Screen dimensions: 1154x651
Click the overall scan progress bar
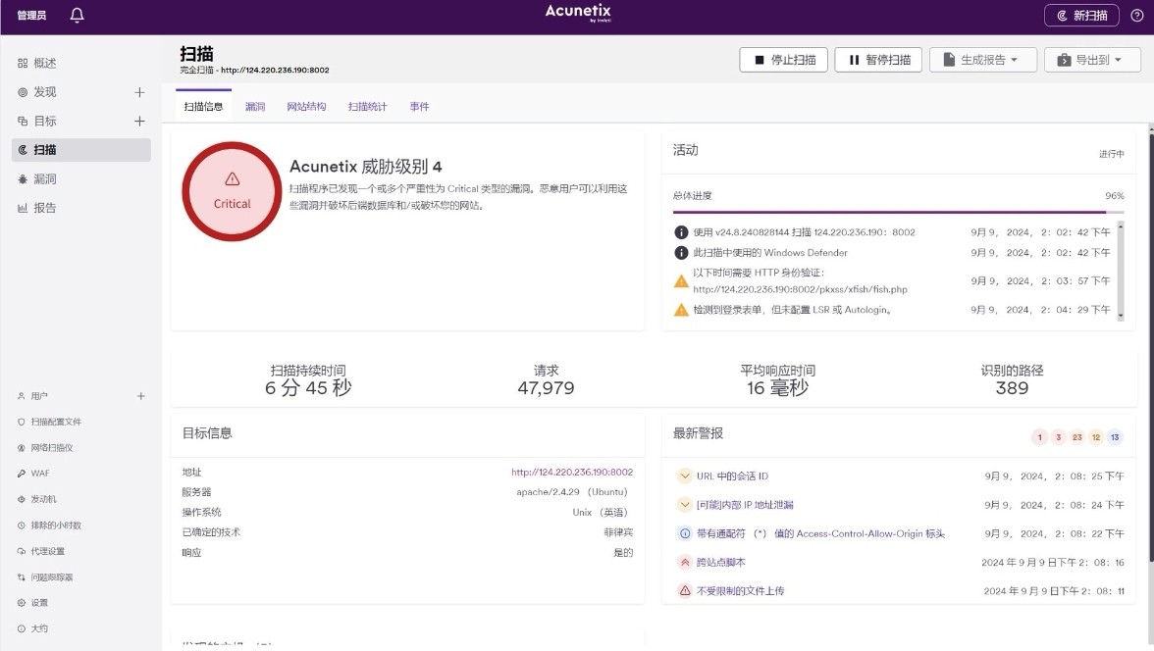coord(898,212)
